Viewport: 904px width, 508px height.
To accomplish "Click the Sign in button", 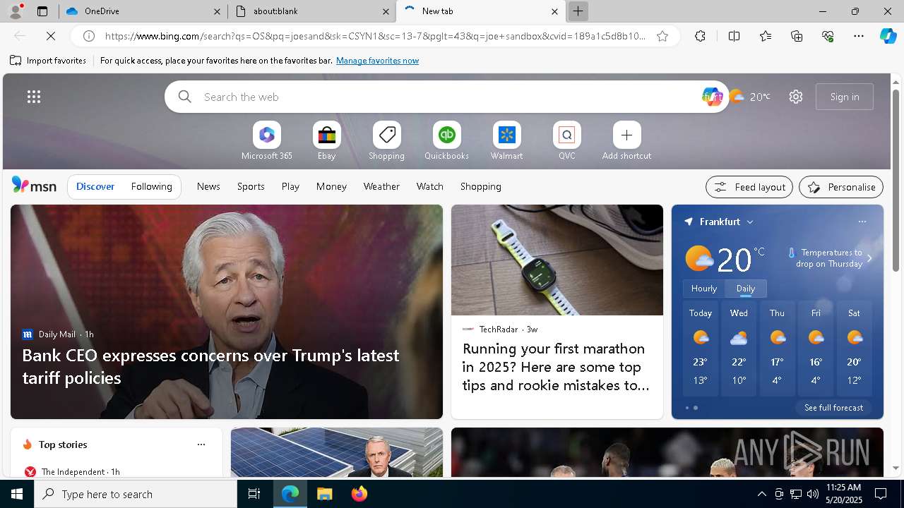I will point(845,97).
